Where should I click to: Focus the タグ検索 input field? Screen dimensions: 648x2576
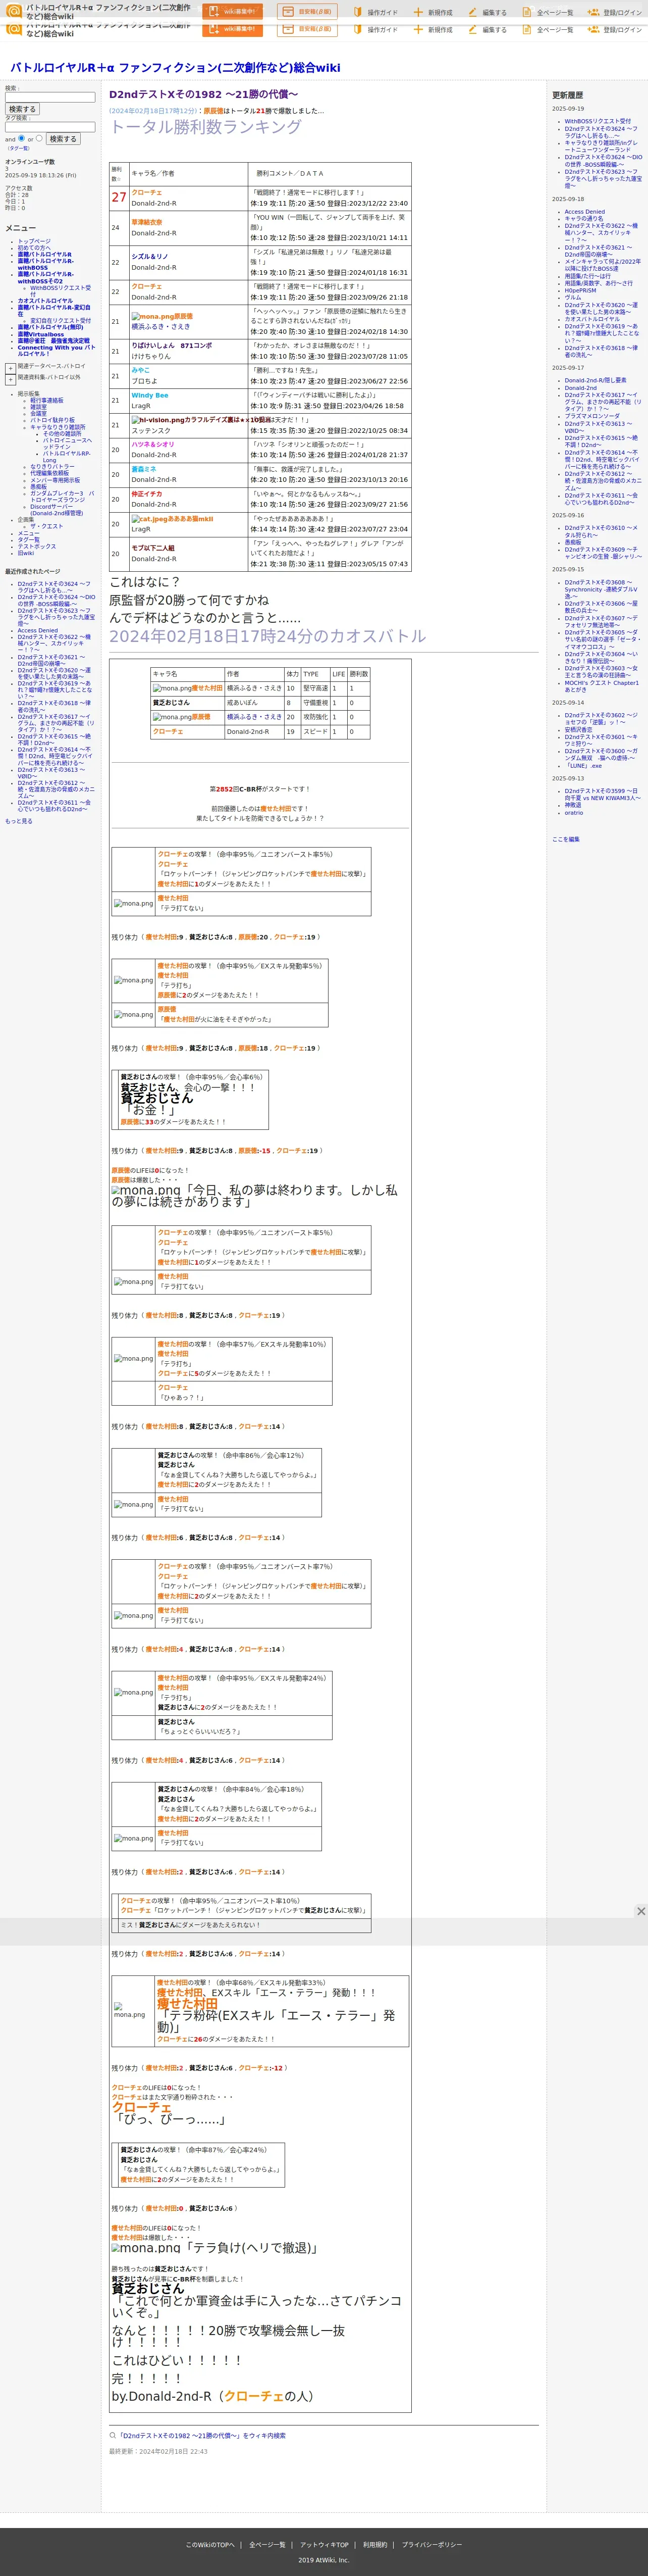[x=50, y=127]
